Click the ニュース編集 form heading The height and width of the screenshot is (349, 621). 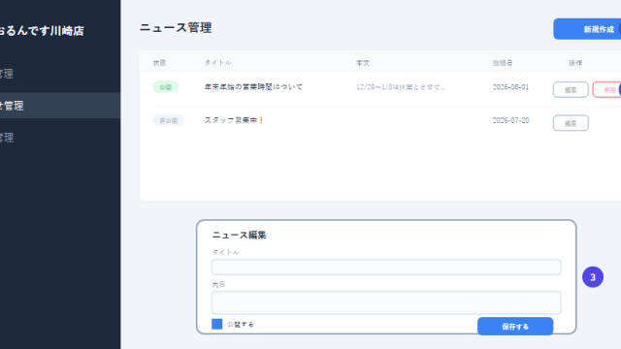click(239, 235)
